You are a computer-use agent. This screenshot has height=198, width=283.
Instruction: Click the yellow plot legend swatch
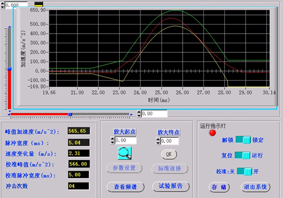click(x=38, y=4)
